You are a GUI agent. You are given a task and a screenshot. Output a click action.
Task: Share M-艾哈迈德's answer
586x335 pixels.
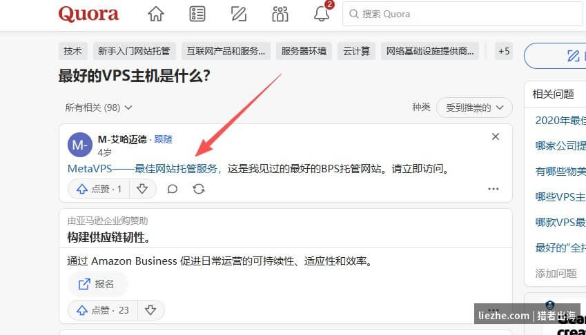[199, 189]
